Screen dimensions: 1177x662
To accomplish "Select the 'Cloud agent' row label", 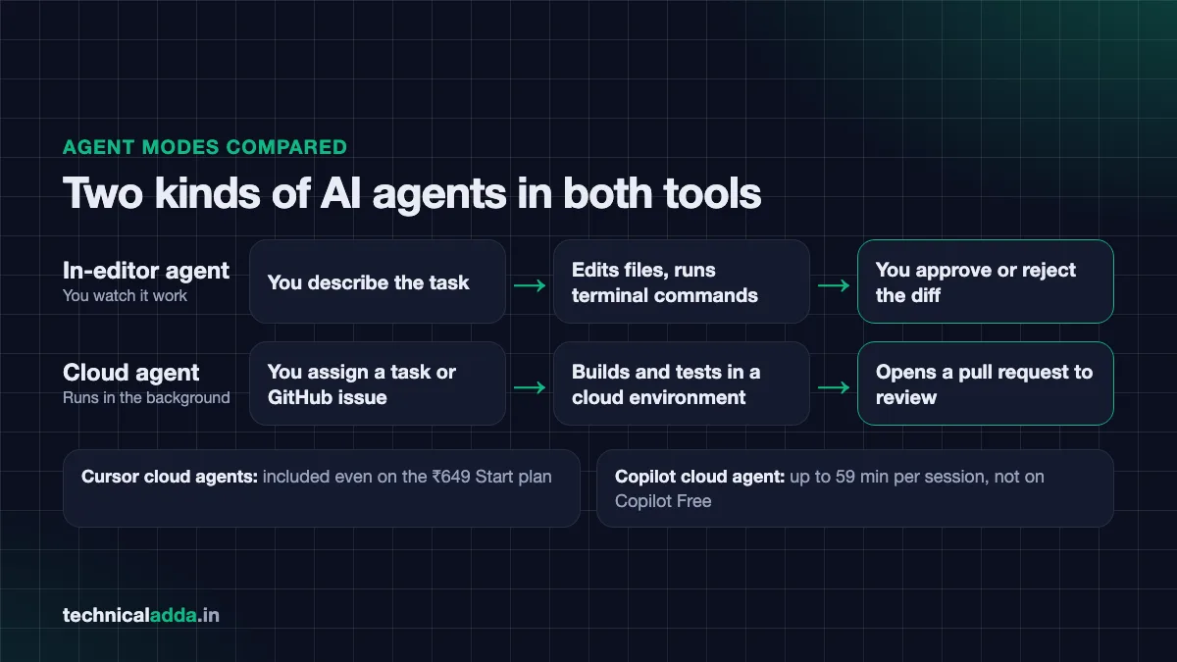I will click(x=131, y=373).
